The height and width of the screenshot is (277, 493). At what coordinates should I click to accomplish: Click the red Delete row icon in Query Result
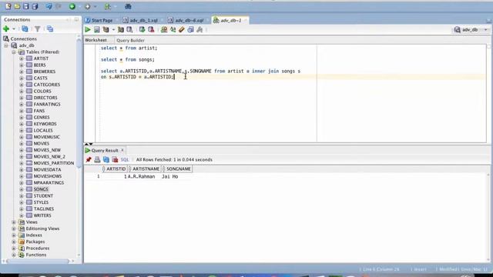pos(115,159)
